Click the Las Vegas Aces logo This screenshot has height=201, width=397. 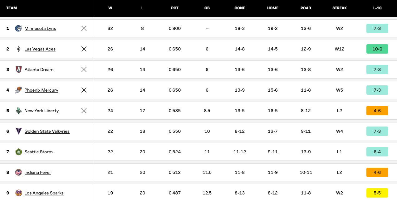(x=18, y=49)
